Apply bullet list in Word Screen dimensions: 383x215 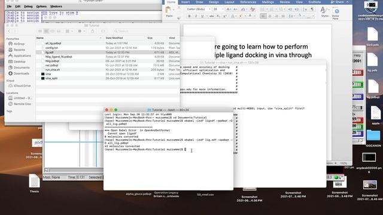click(x=263, y=10)
